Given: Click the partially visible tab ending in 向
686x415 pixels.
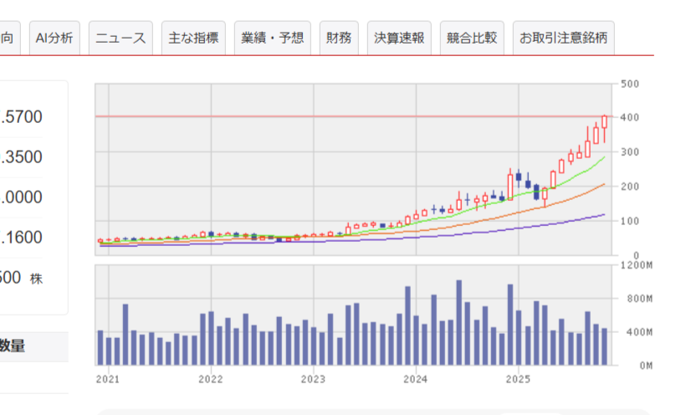Looking at the screenshot, I should [8, 38].
